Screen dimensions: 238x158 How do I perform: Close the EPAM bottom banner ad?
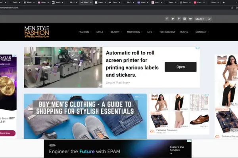pyautogui.click(x=190, y=141)
